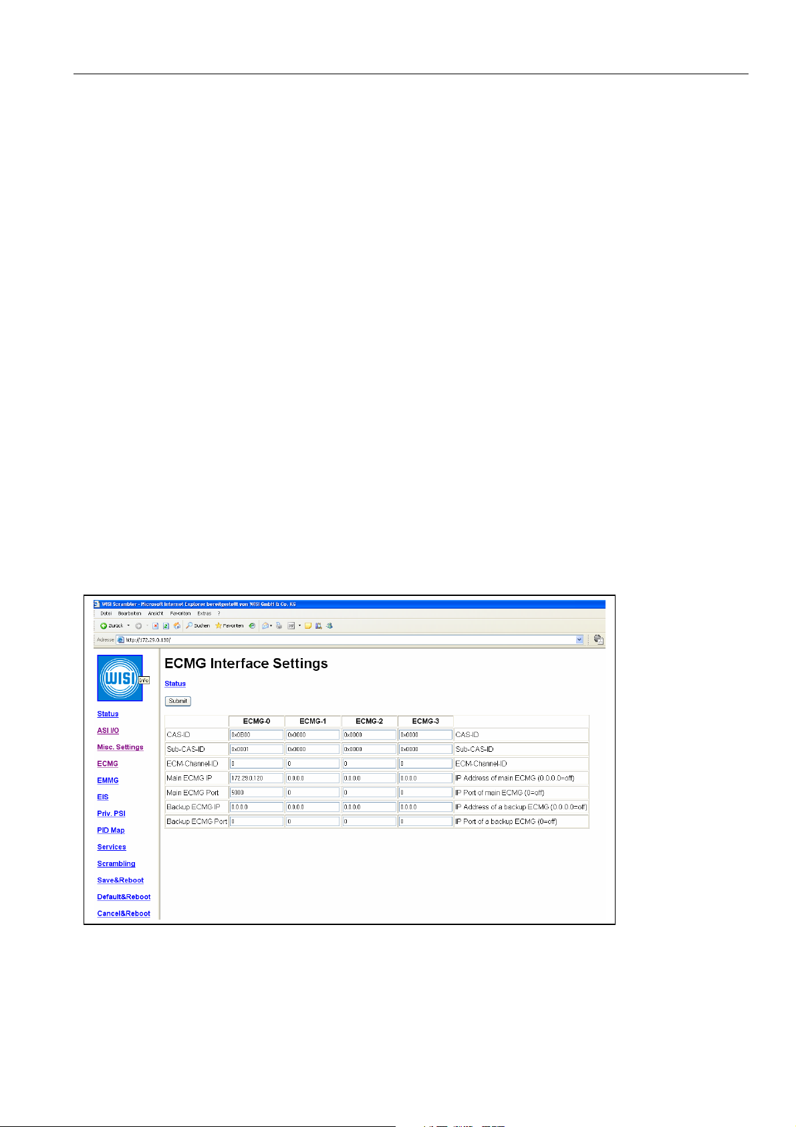Open Misc. Settings page
Viewport: 796px width, 1127px height.
[x=120, y=747]
